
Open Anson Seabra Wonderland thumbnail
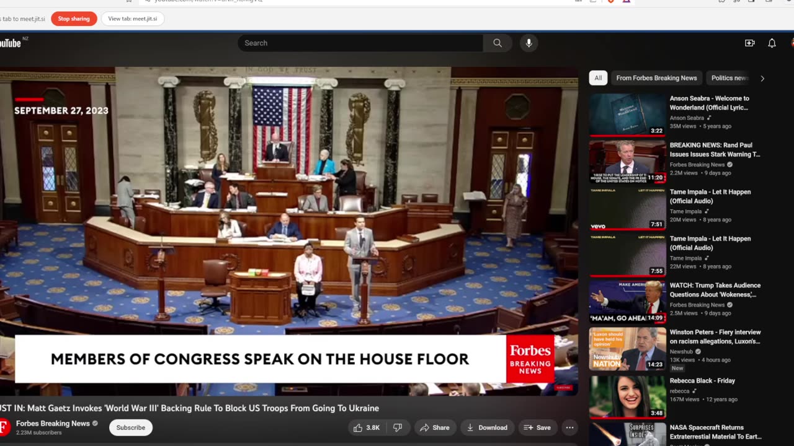[628, 115]
